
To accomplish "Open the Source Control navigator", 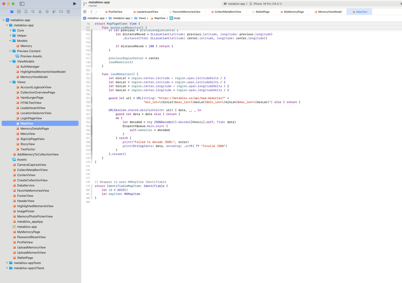I will pos(19,12).
